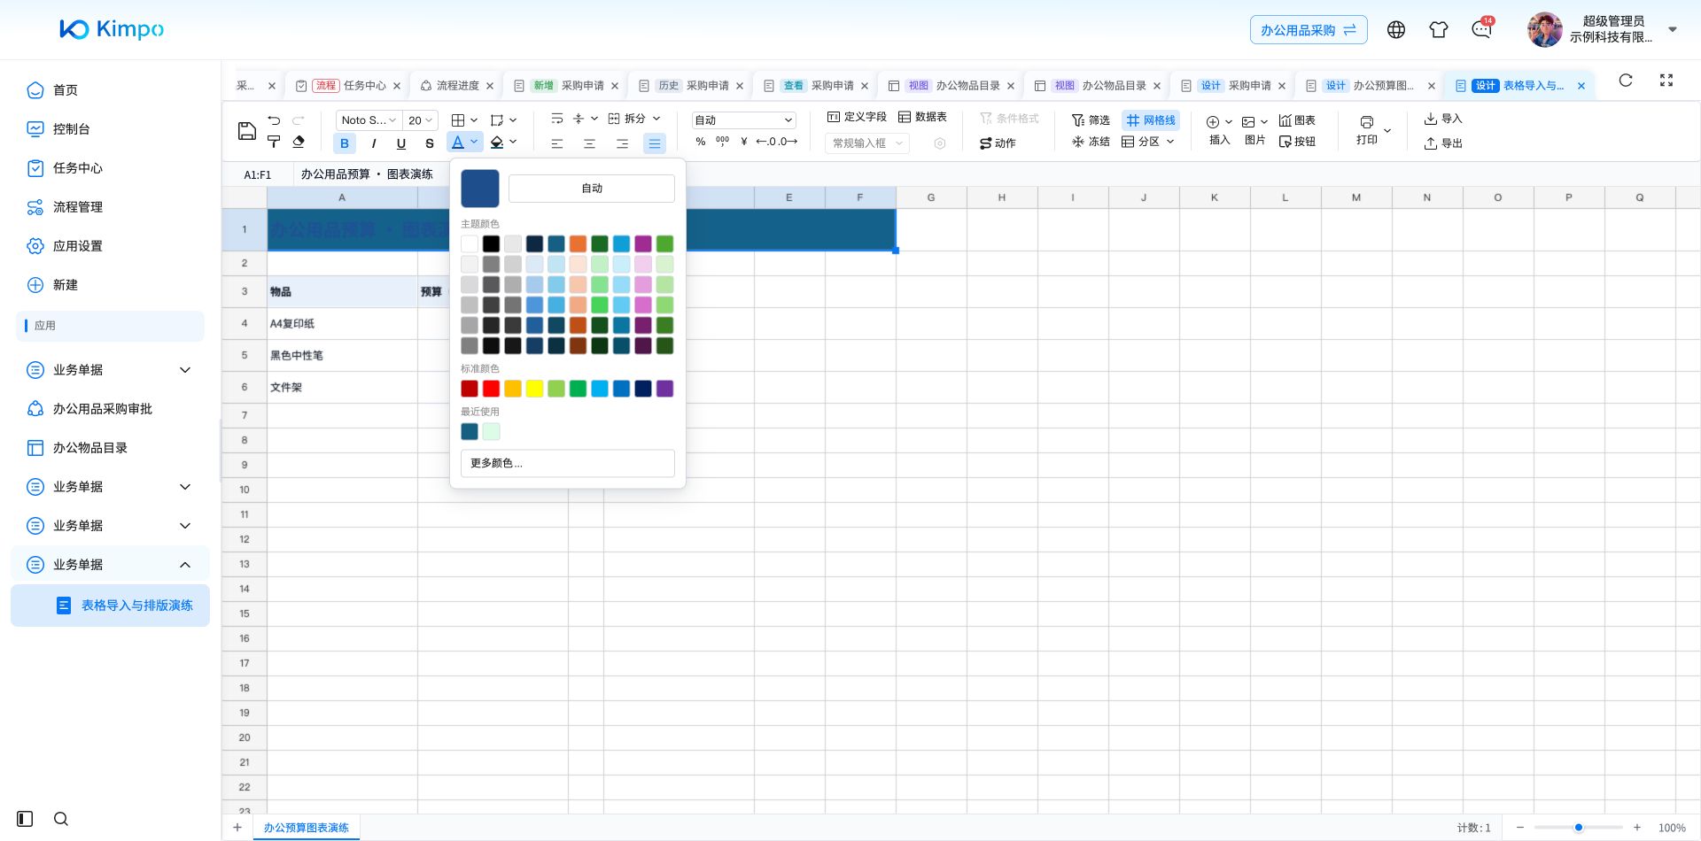Select the recently used light green swatch
The height and width of the screenshot is (841, 1701).
(491, 431)
